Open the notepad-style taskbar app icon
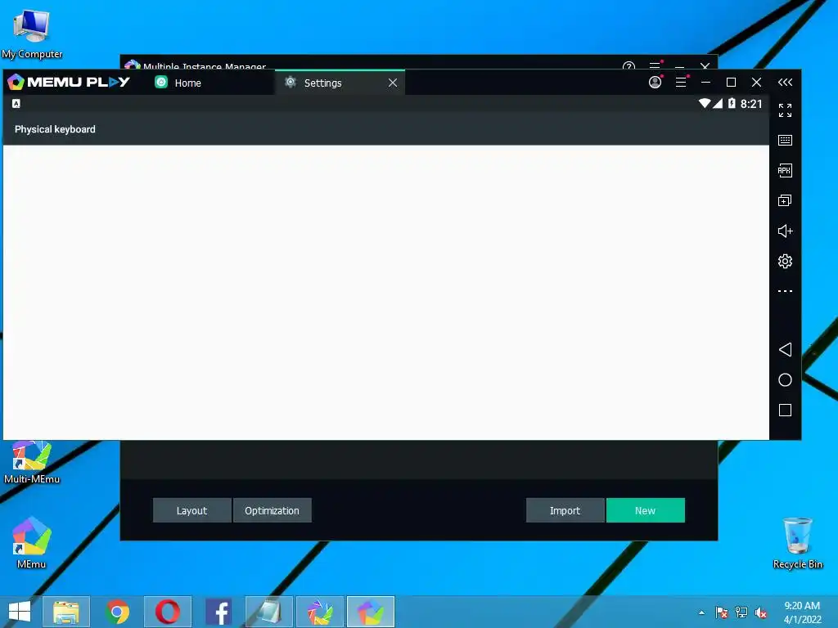This screenshot has height=628, width=838. 268,612
